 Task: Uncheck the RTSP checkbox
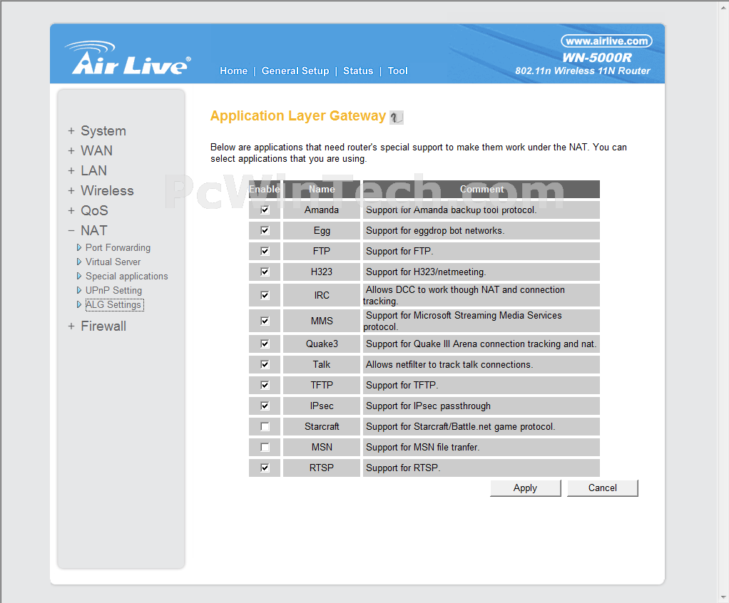point(265,468)
